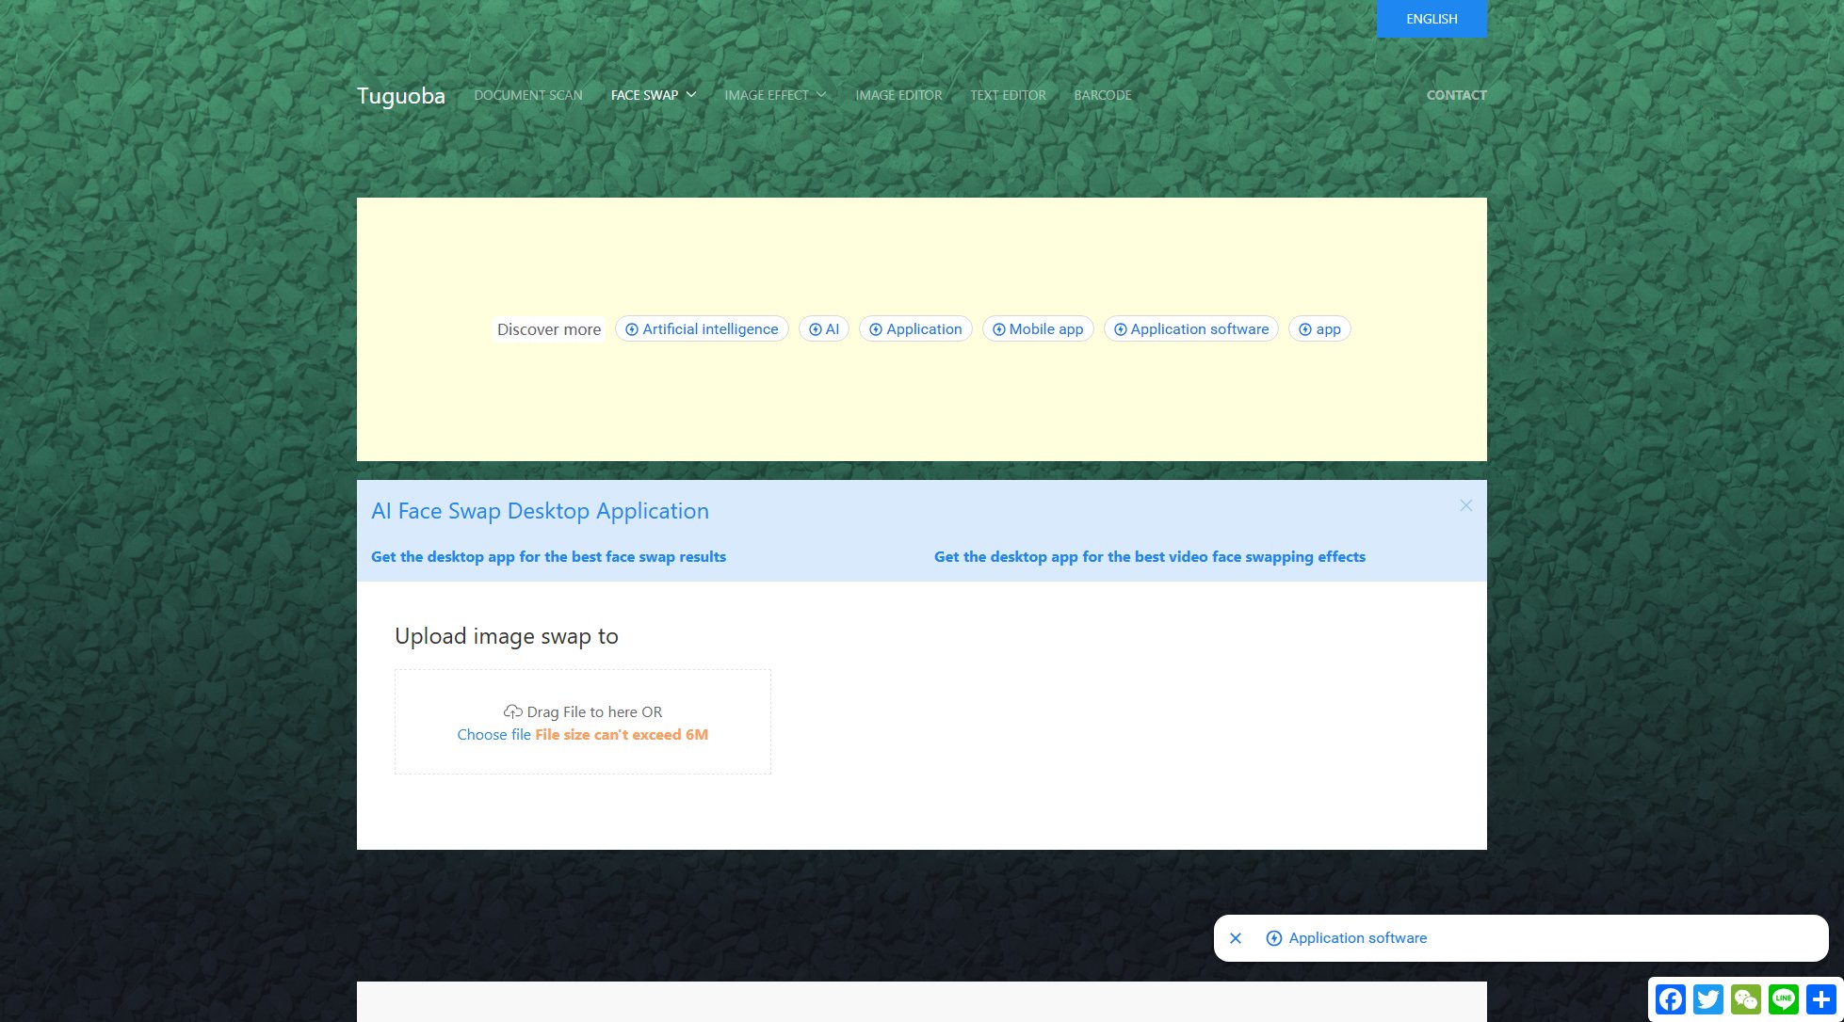Image resolution: width=1844 pixels, height=1022 pixels.
Task: Open the desktop app face swap results link
Action: coord(548,557)
